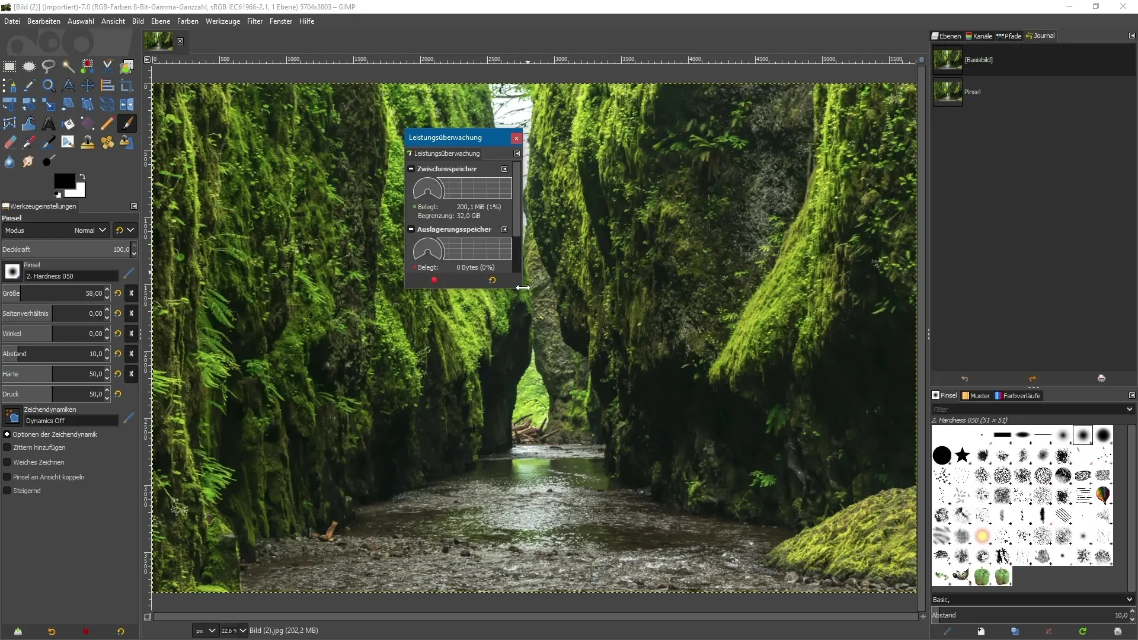Toggle the Steigernd checkbox

pyautogui.click(x=7, y=491)
